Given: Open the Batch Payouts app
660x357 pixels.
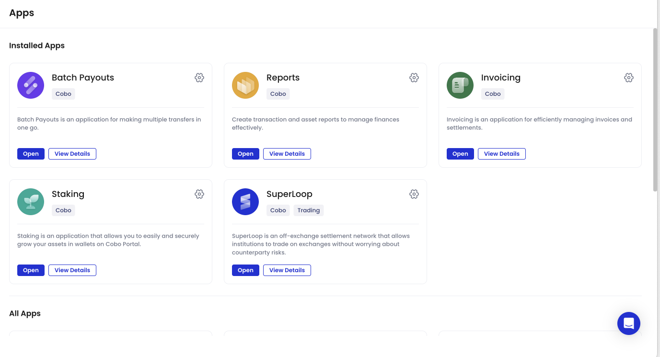Looking at the screenshot, I should click(x=31, y=154).
